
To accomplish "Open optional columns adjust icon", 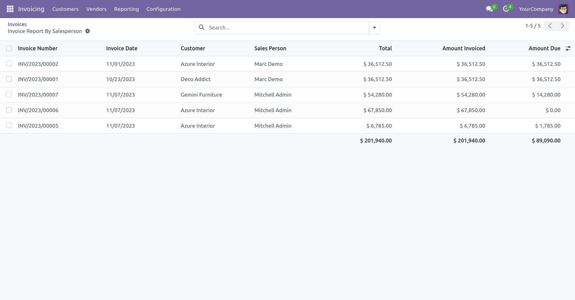I will coord(568,48).
